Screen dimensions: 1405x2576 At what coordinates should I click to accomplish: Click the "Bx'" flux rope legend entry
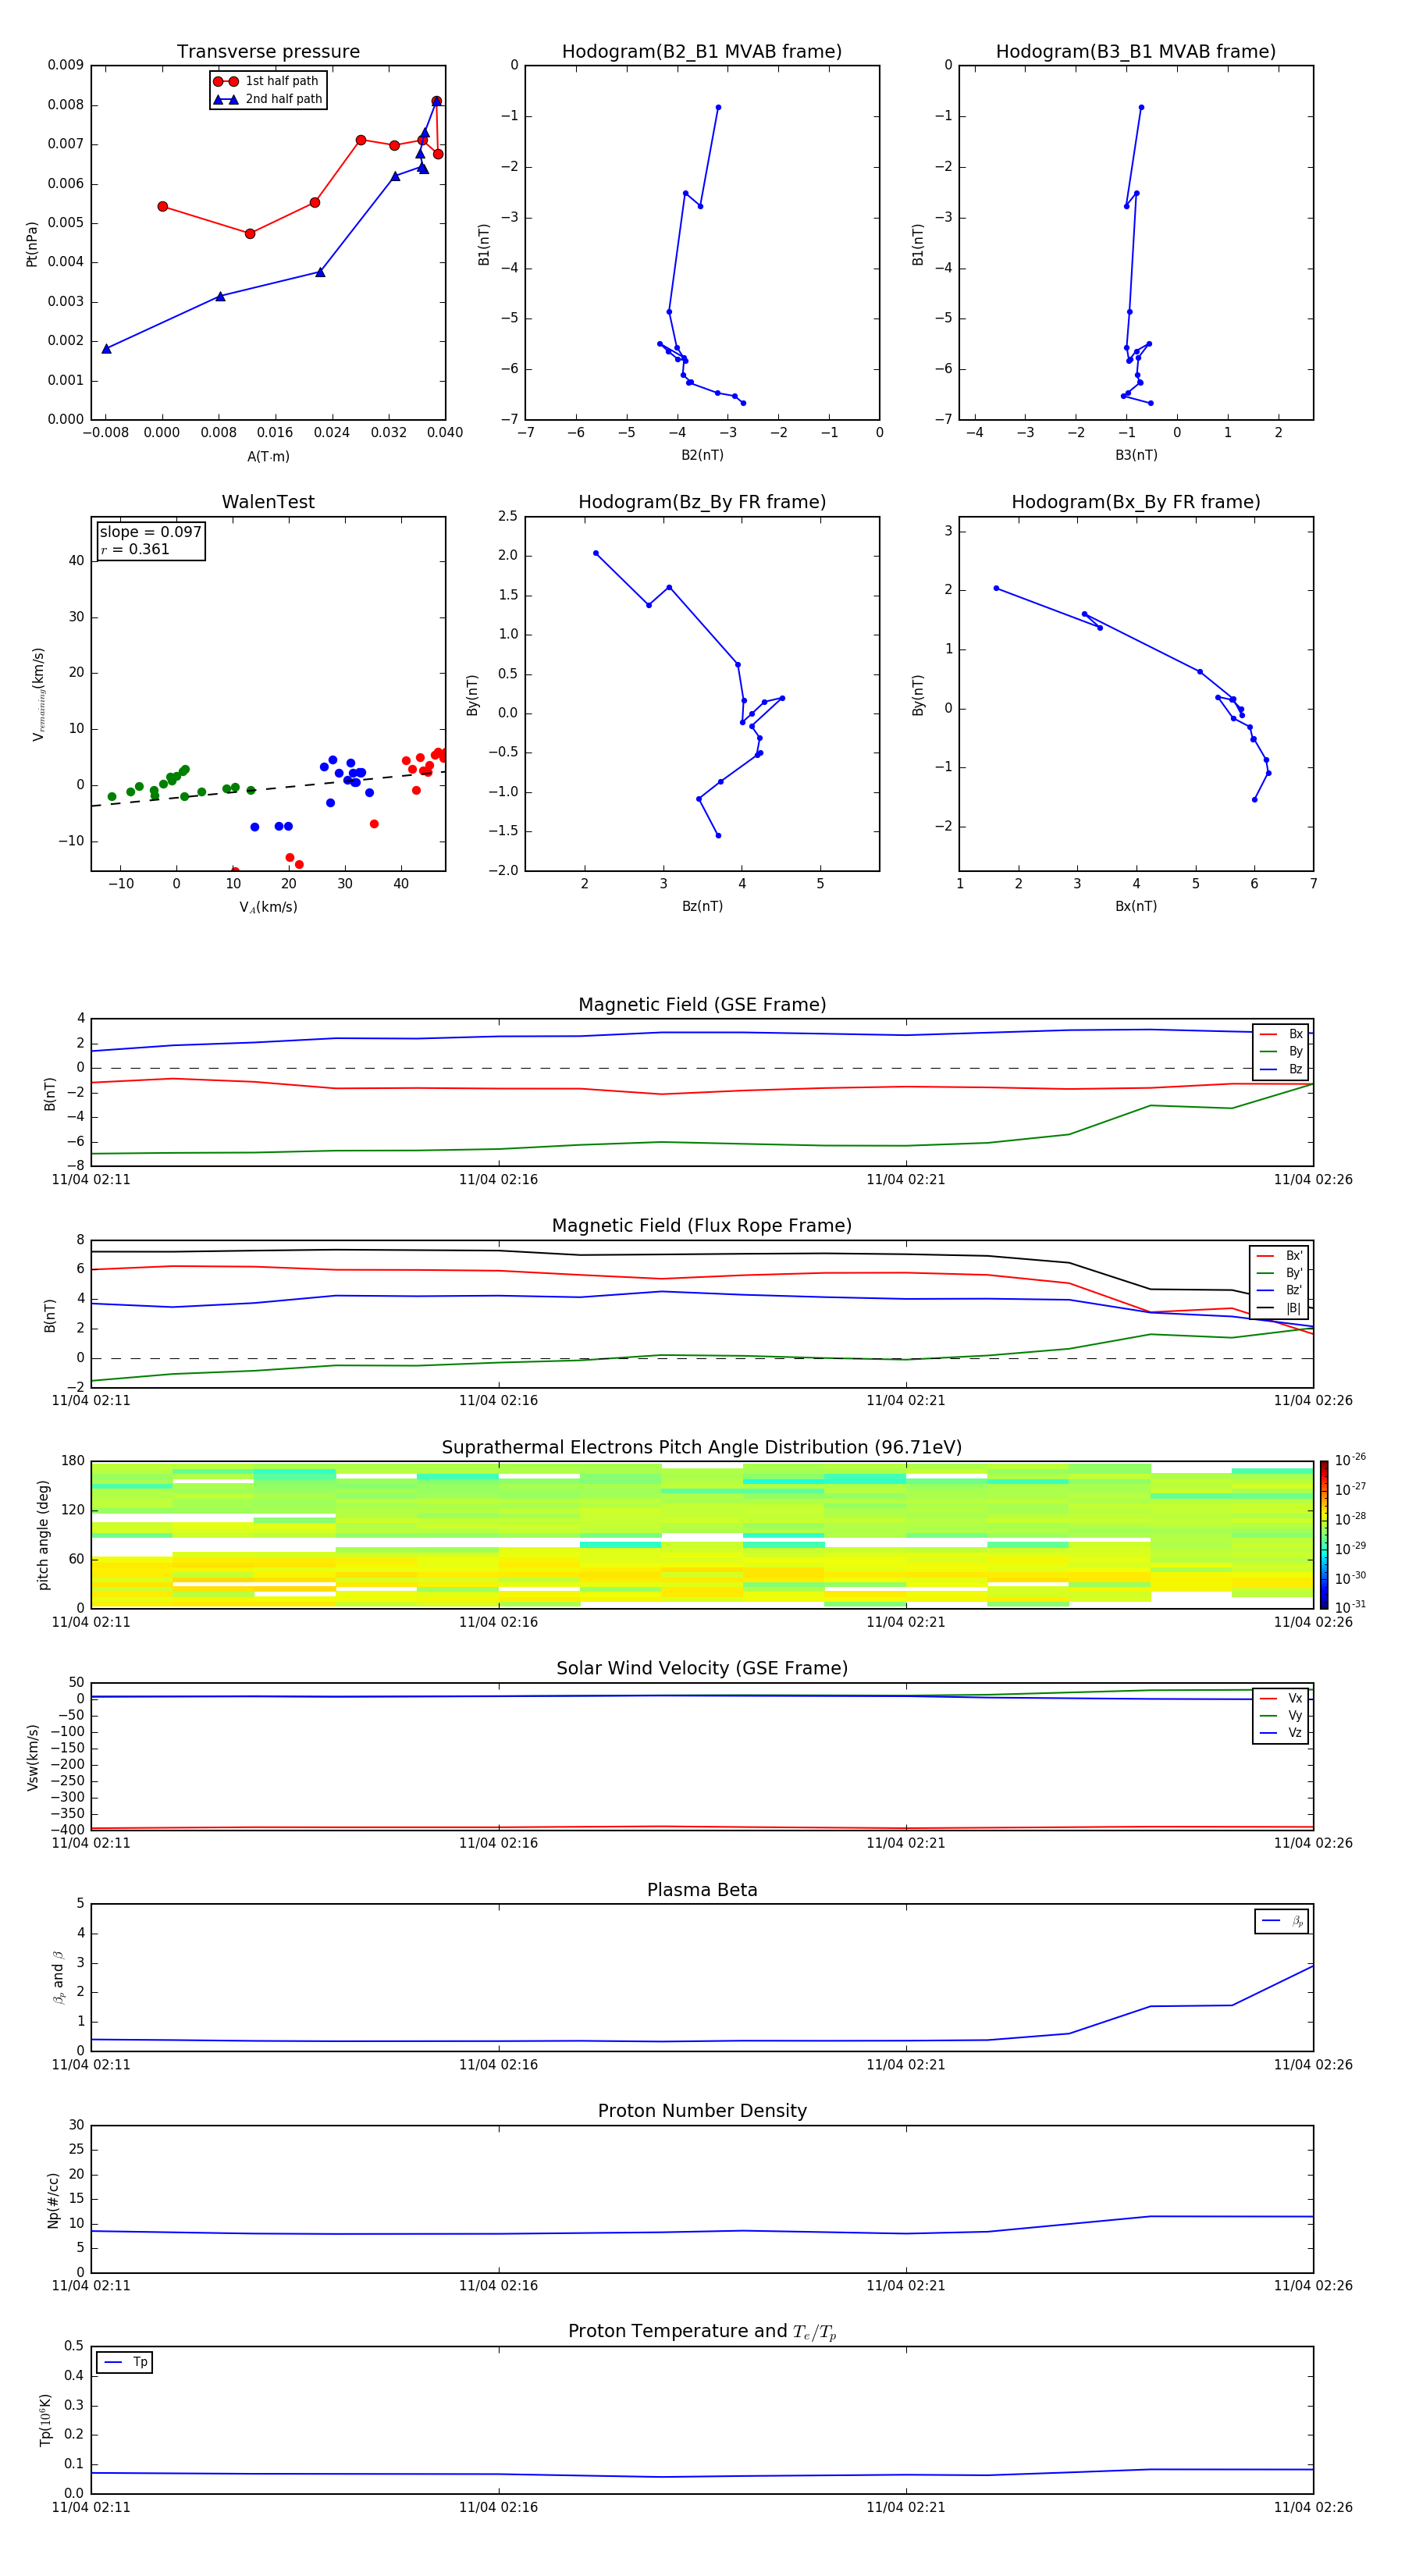[1280, 1255]
